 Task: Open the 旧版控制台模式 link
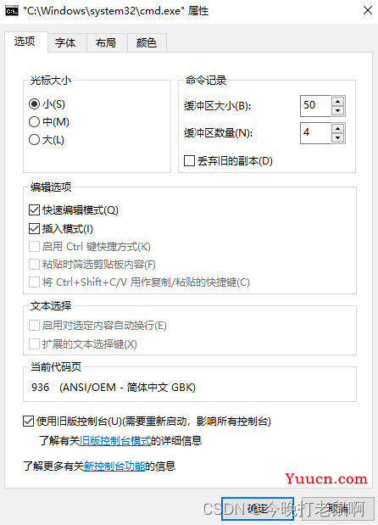pyautogui.click(x=115, y=441)
